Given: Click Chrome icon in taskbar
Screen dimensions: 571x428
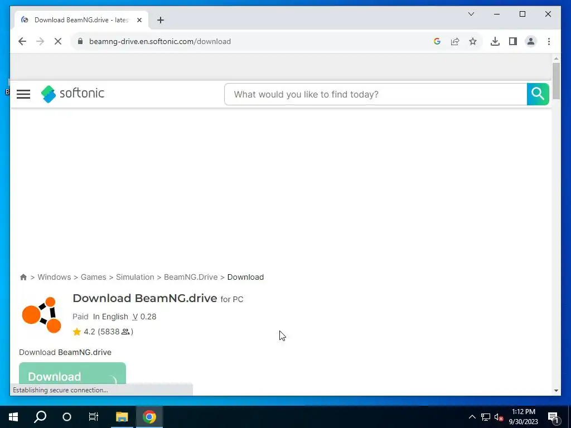Looking at the screenshot, I should (149, 417).
